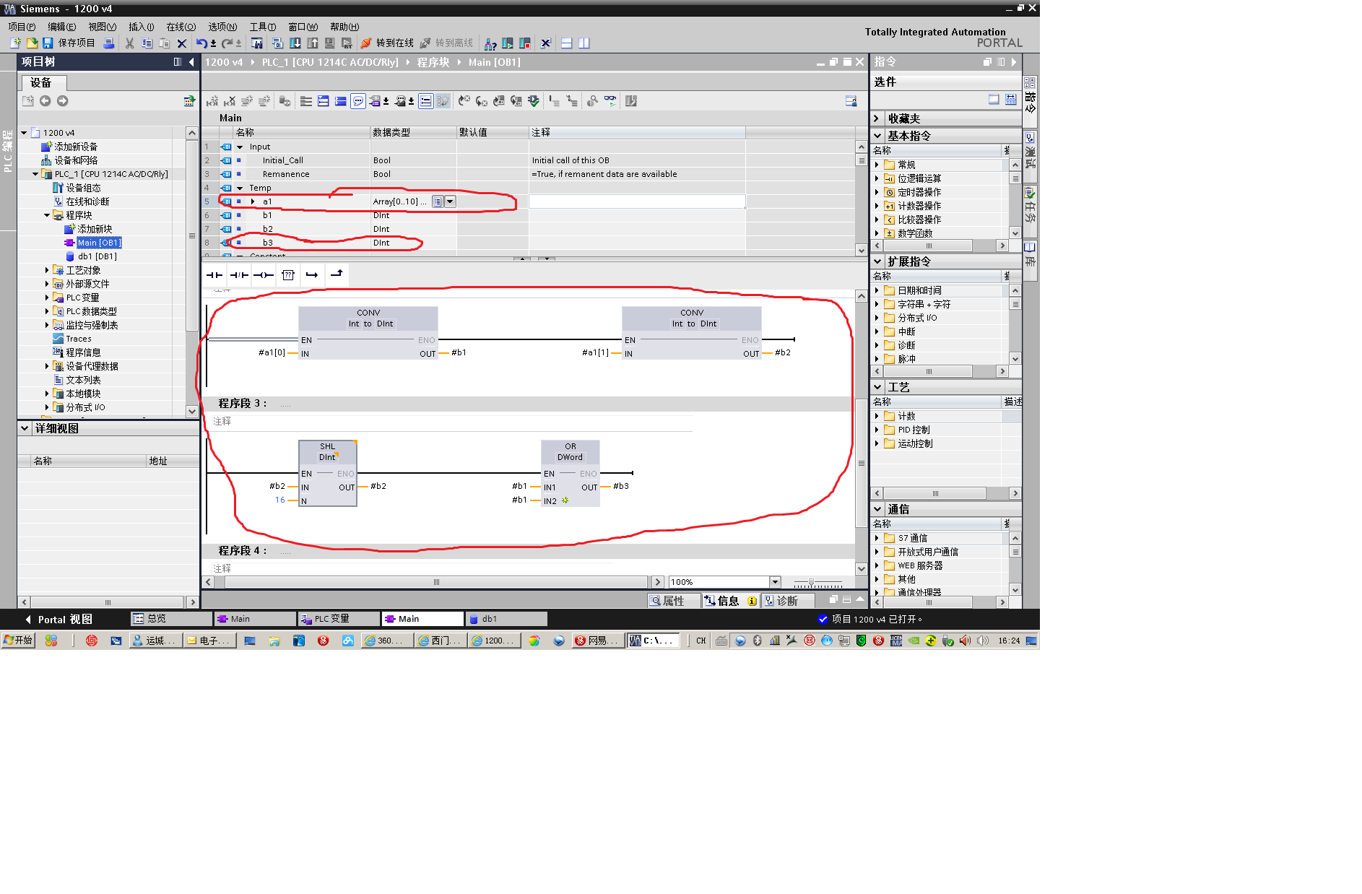The image size is (1362, 894).
Task: Click the cut scissors icon
Action: [x=129, y=43]
